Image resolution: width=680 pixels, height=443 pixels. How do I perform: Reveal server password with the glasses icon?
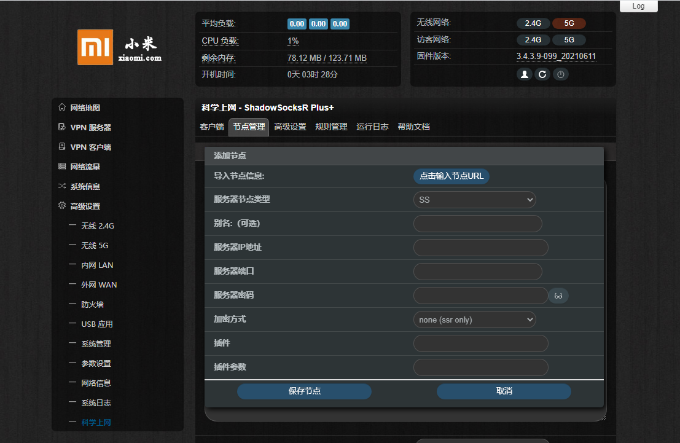558,296
